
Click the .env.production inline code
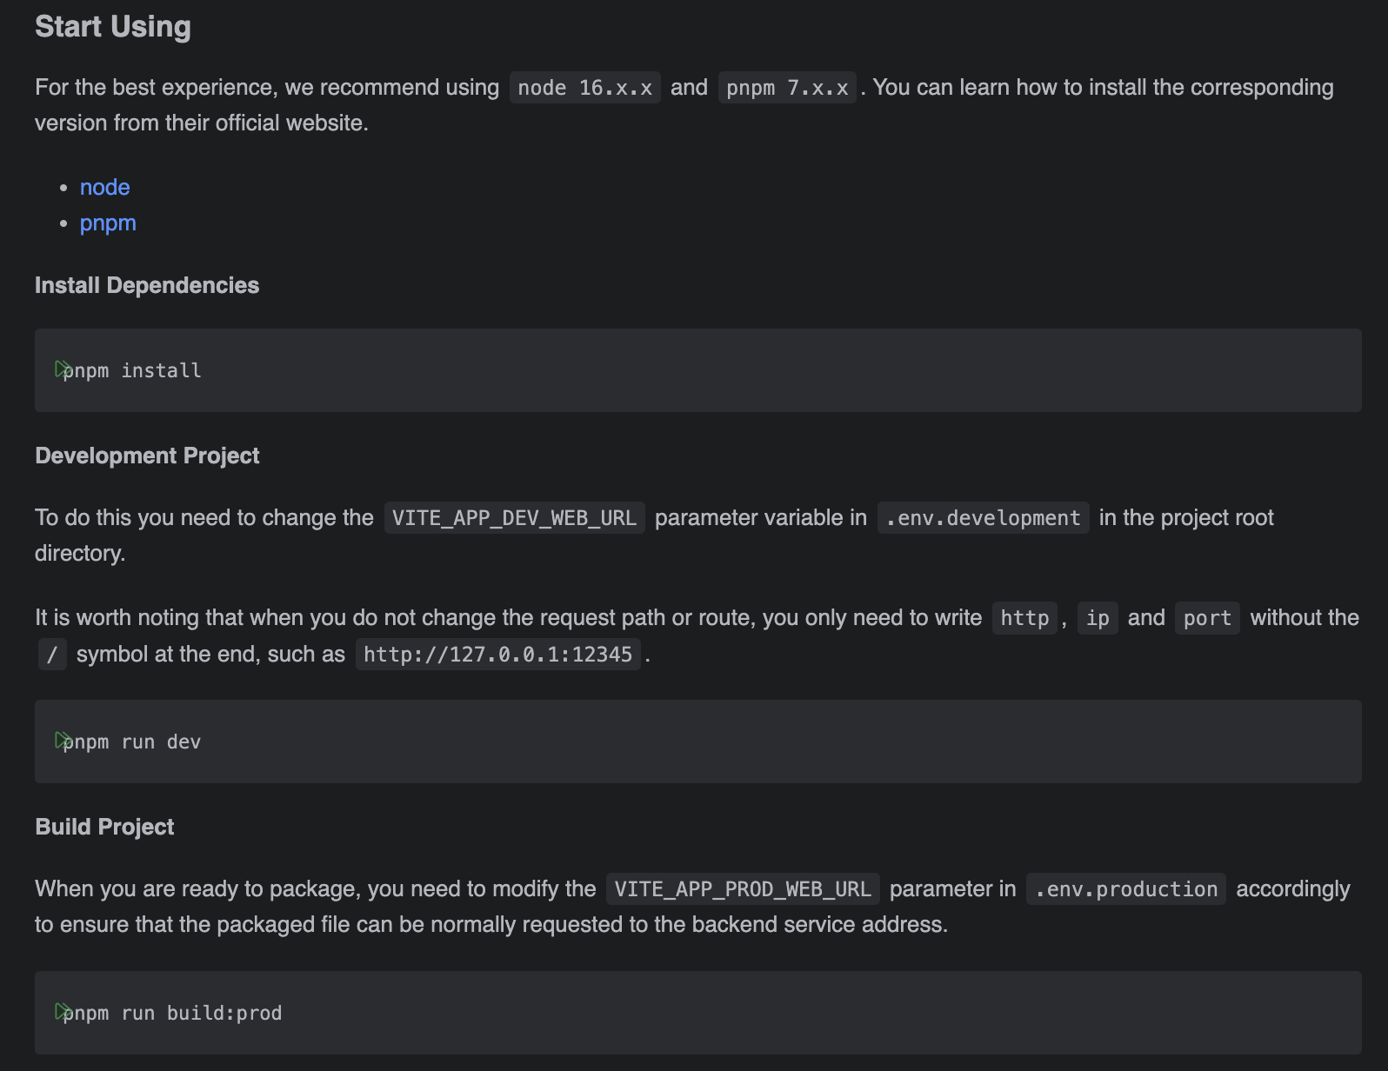(1125, 889)
